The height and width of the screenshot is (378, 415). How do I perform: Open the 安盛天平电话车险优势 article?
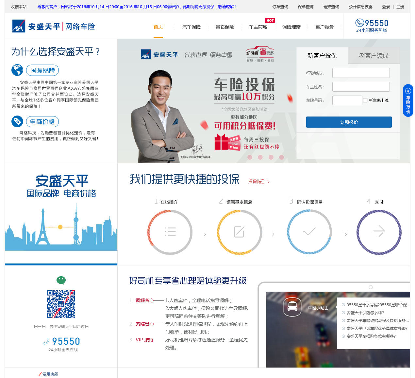tap(377, 328)
